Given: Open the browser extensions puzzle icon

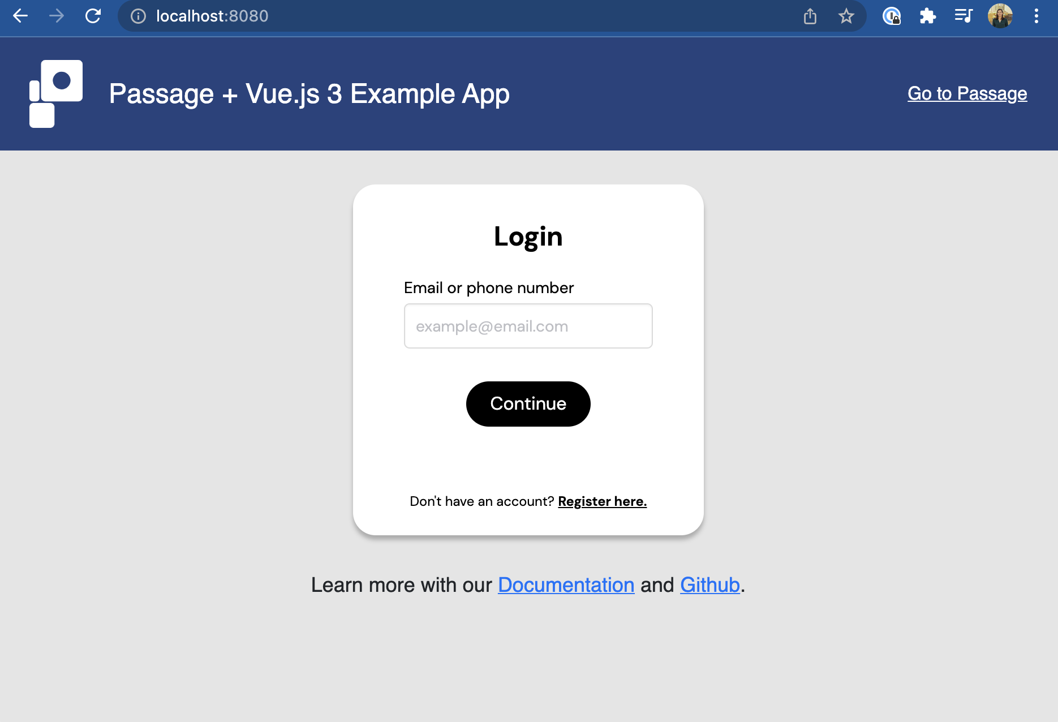Looking at the screenshot, I should coord(928,16).
